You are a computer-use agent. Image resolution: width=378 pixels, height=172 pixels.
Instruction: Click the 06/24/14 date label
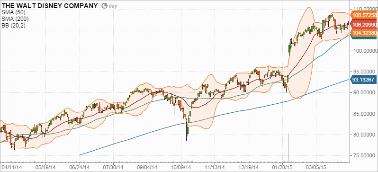coord(80,167)
